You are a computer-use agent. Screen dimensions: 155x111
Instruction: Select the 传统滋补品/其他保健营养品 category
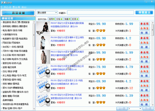click(x=15, y=104)
